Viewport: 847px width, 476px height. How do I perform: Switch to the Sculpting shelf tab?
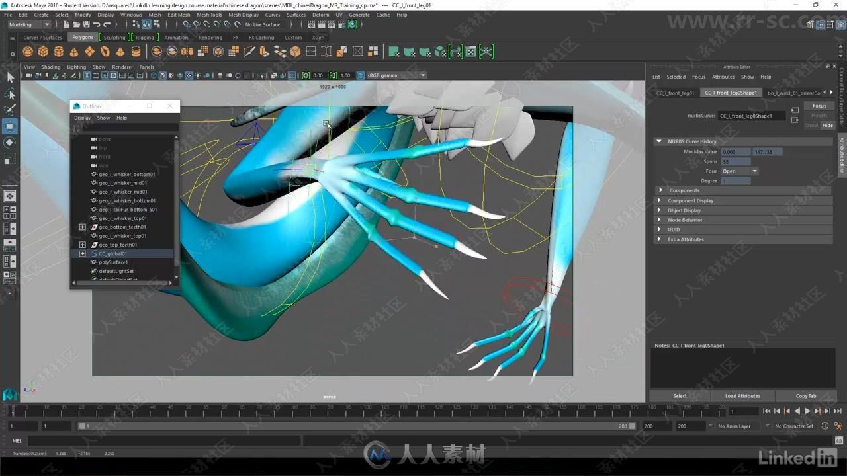[114, 38]
